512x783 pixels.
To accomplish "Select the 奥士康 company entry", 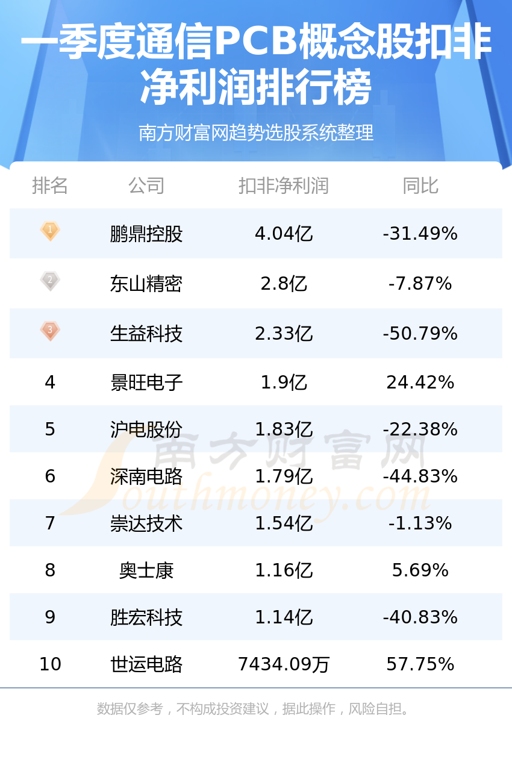I will [146, 570].
